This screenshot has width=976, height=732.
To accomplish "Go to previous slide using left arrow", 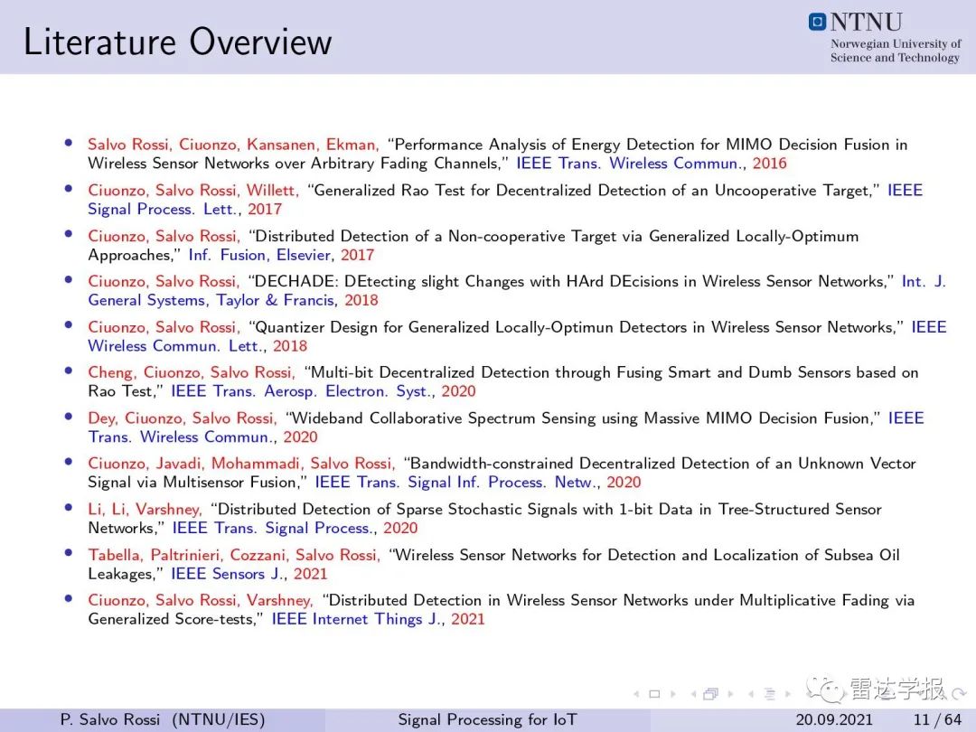I will [x=637, y=694].
